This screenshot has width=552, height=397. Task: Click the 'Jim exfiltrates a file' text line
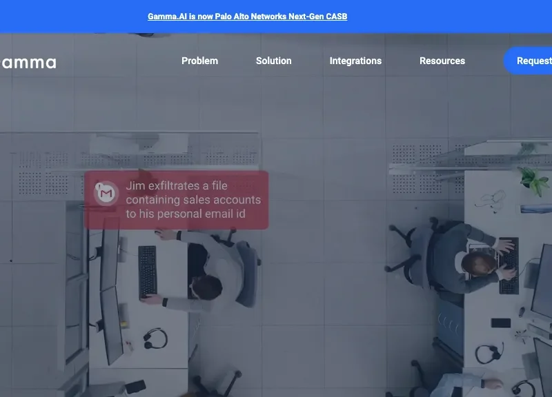pyautogui.click(x=177, y=186)
